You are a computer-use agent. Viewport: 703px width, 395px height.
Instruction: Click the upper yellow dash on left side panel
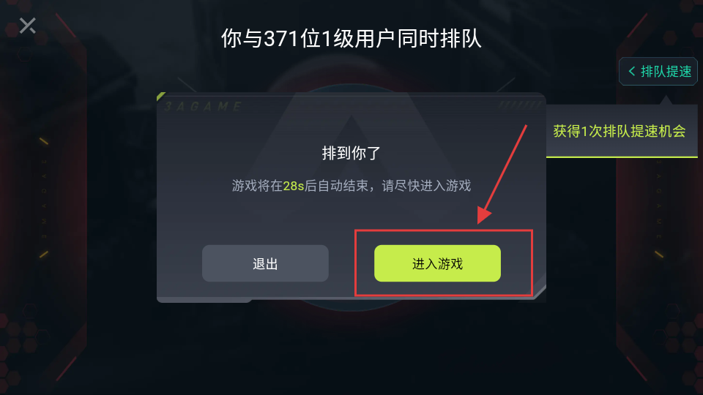[43, 141]
